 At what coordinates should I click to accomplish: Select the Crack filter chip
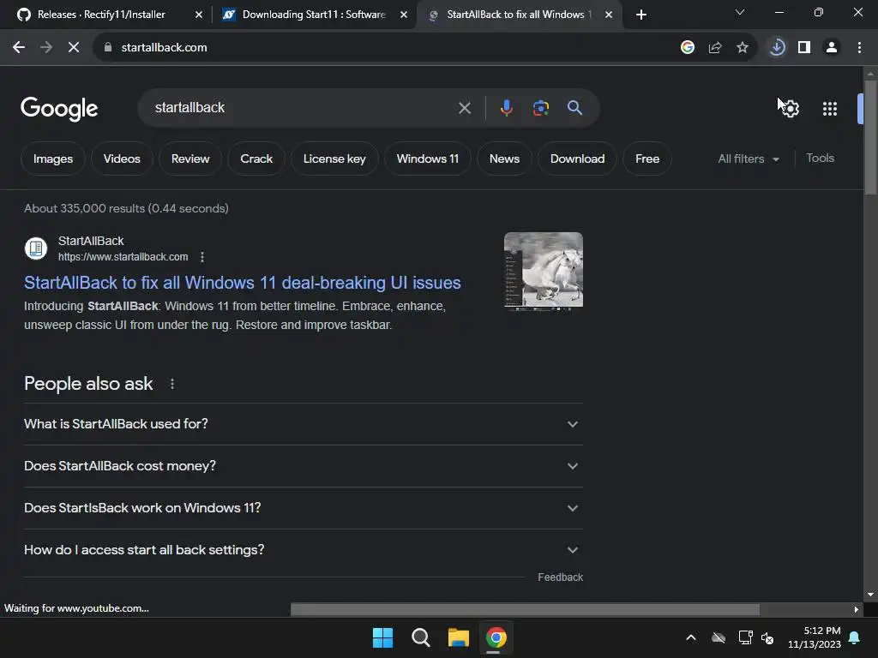(x=256, y=159)
